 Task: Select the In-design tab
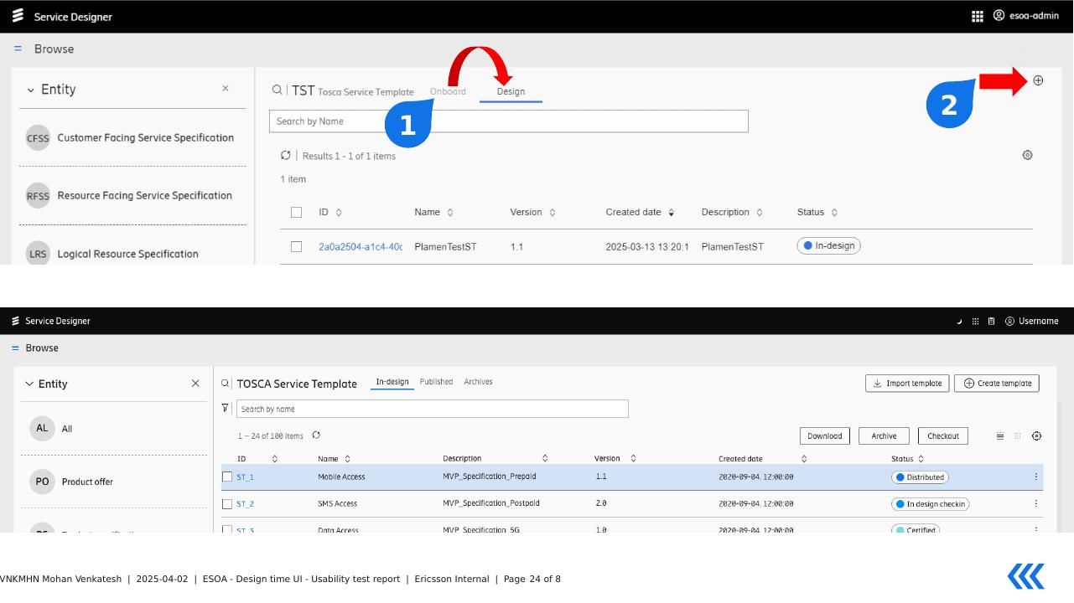click(392, 382)
